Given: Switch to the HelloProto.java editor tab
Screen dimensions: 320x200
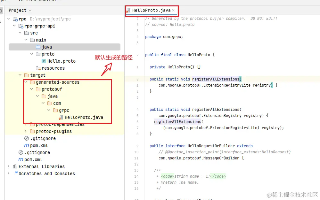Looking at the screenshot, I should pos(151,10).
